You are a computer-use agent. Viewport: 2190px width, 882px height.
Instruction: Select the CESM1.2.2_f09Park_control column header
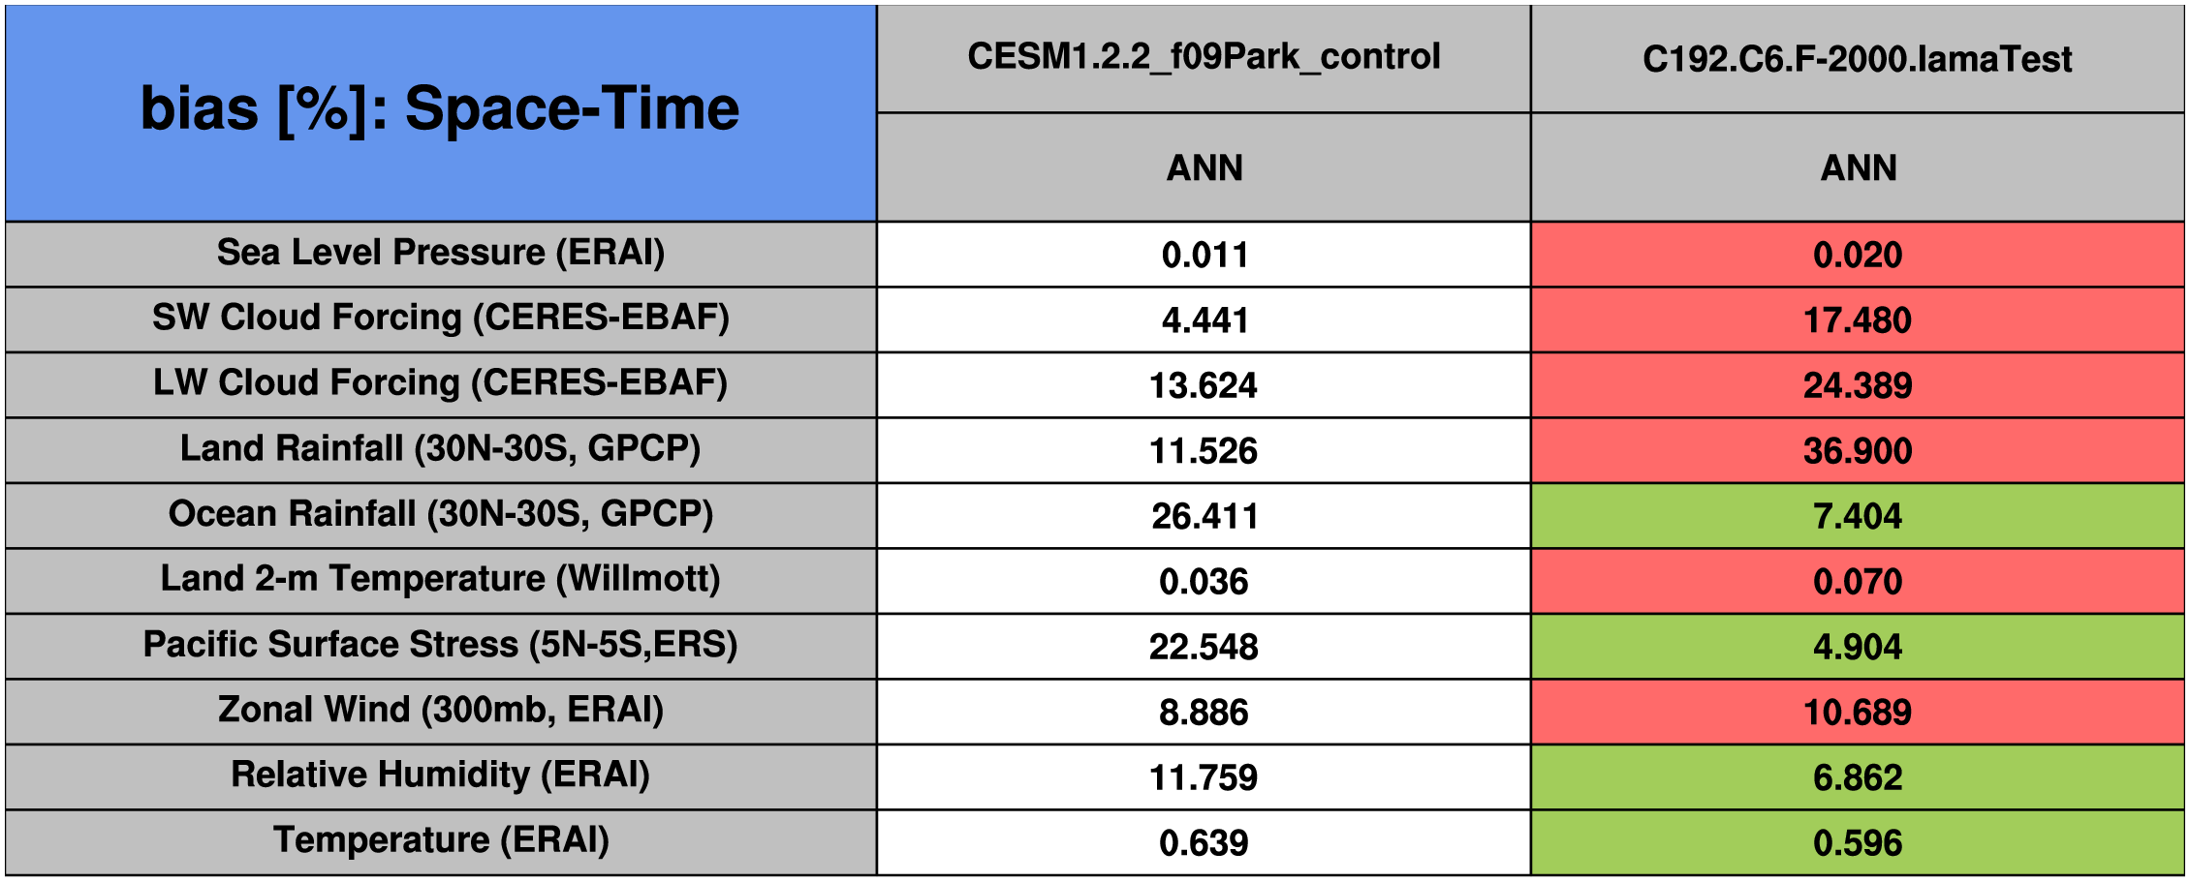1204,57
